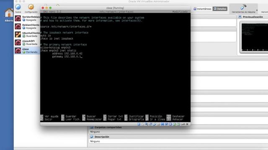Viewport: 268px width, 150px height.
Task: Click the audio status bar icon
Action: [x=147, y=124]
